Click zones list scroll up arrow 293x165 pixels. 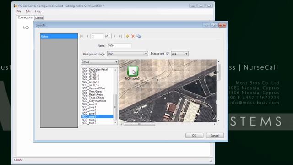(x=115, y=70)
